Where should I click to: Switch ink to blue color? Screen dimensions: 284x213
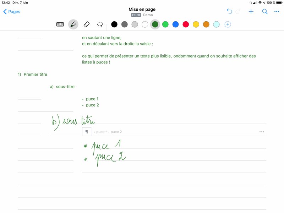pyautogui.click(x=175, y=24)
